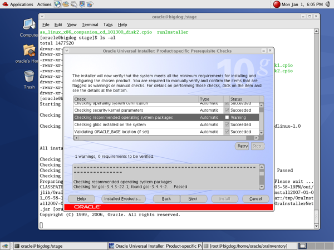334x250 pixels.
Task: Click the workspace switcher in bottom panel
Action: (316, 246)
